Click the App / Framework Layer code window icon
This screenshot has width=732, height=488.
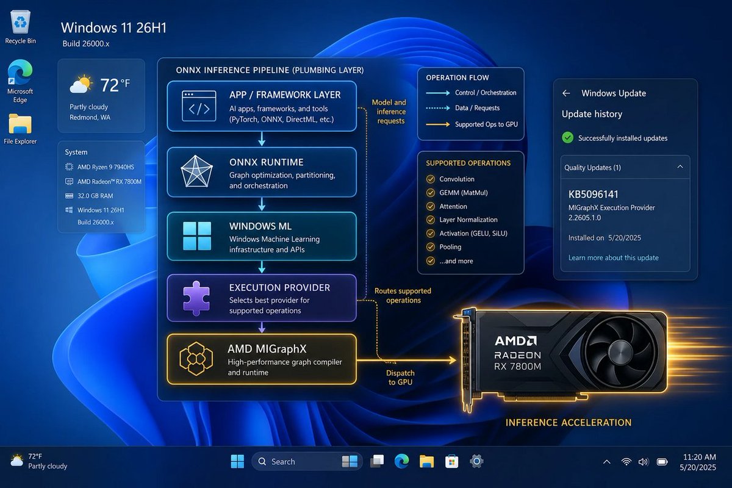coord(199,106)
